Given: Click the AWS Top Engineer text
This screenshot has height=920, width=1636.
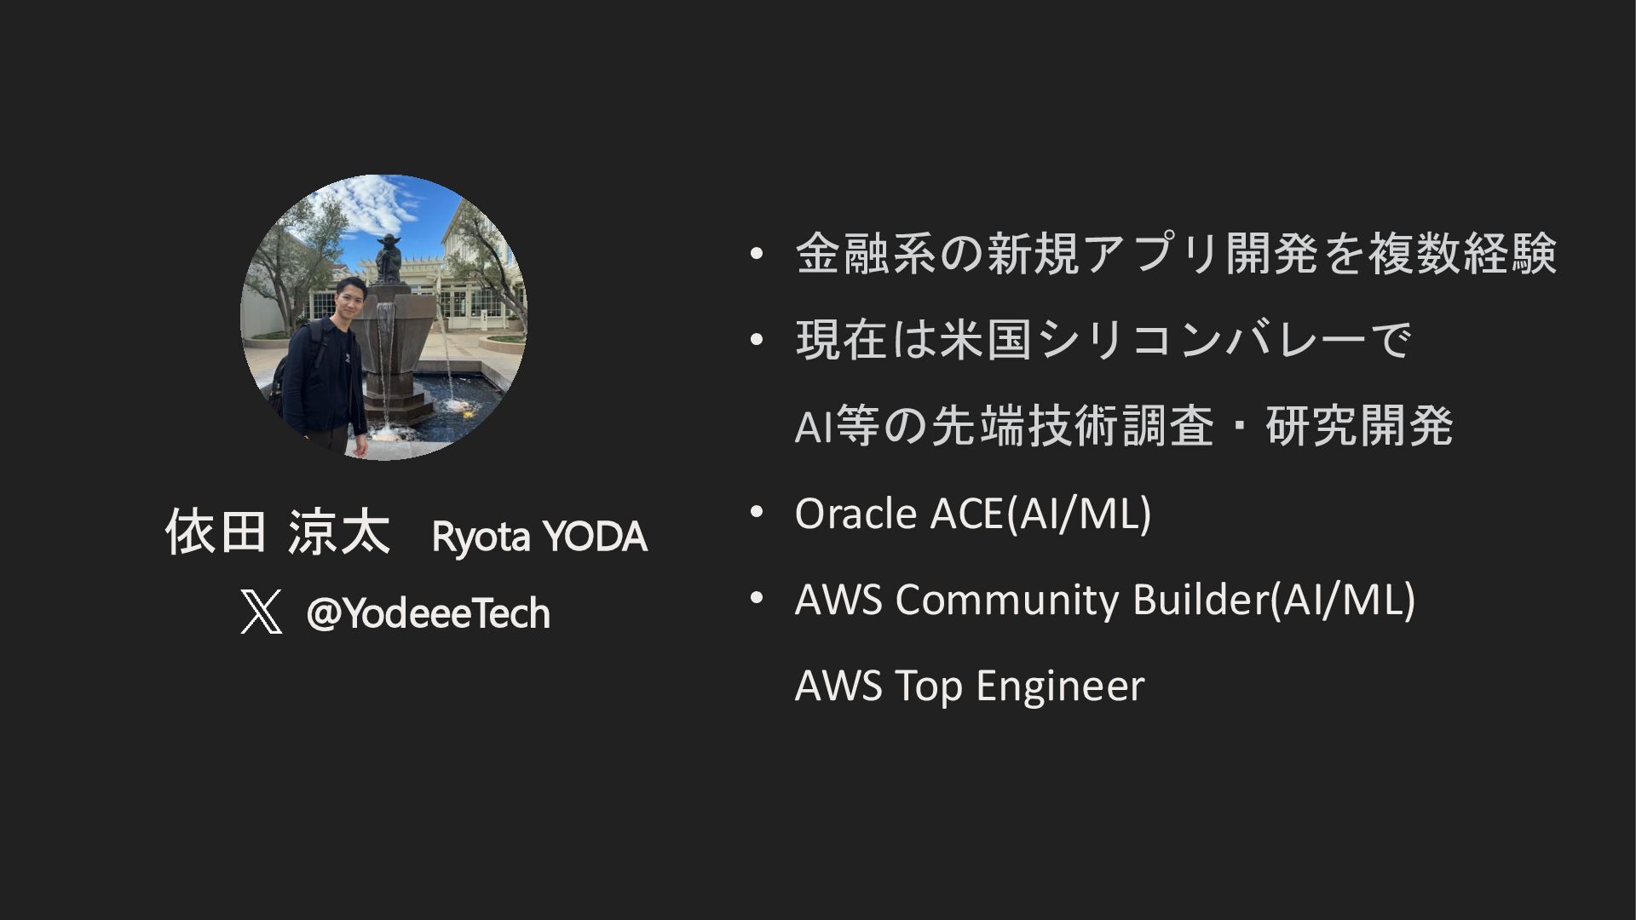Looking at the screenshot, I should point(969,686).
